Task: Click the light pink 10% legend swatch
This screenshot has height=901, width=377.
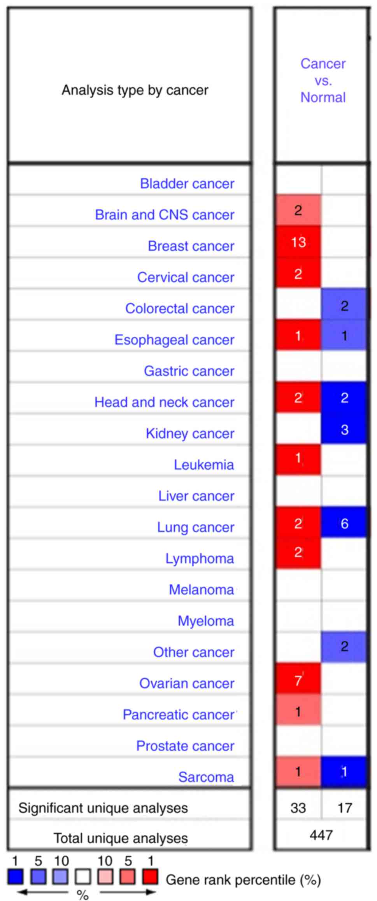Action: (x=105, y=877)
